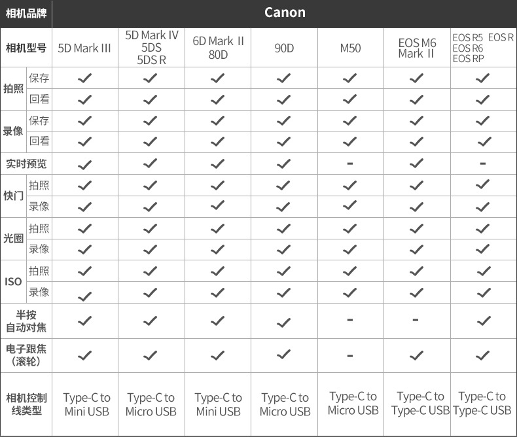Select the Canon brand header
The image size is (517, 437).
tap(285, 12)
